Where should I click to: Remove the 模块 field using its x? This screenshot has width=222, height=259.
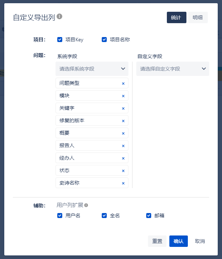(123, 96)
